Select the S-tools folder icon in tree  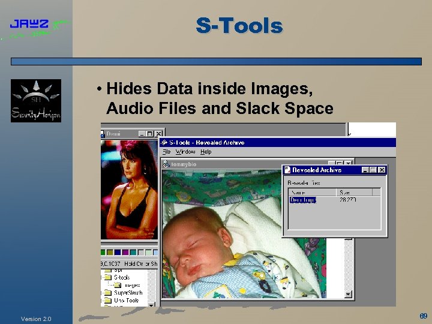[x=108, y=277]
